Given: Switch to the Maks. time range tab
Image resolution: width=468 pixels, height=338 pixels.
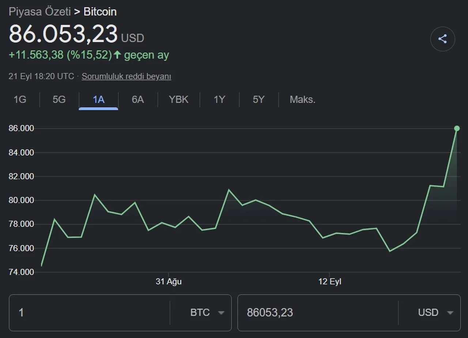Looking at the screenshot, I should tap(302, 99).
